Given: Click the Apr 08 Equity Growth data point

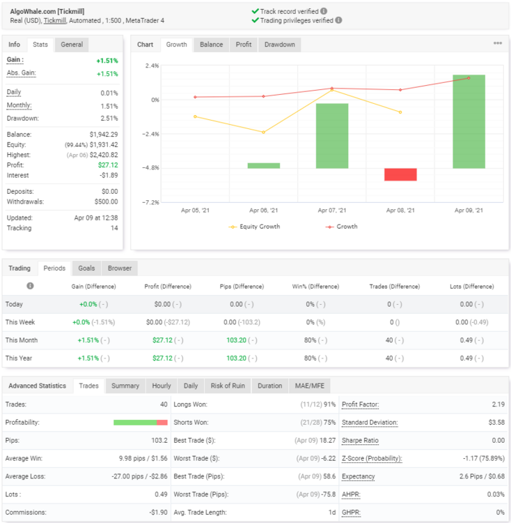Looking at the screenshot, I should click(x=400, y=112).
